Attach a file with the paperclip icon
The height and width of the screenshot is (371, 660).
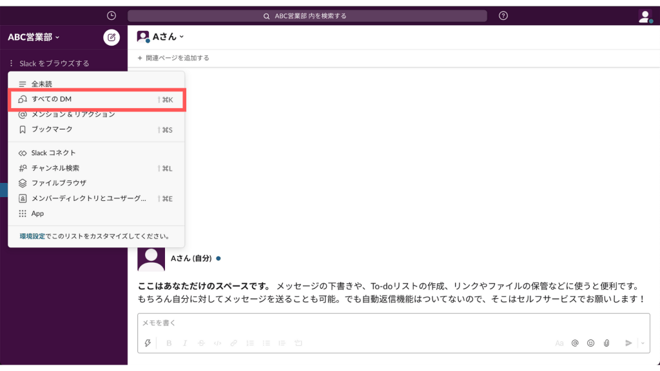[606, 343]
